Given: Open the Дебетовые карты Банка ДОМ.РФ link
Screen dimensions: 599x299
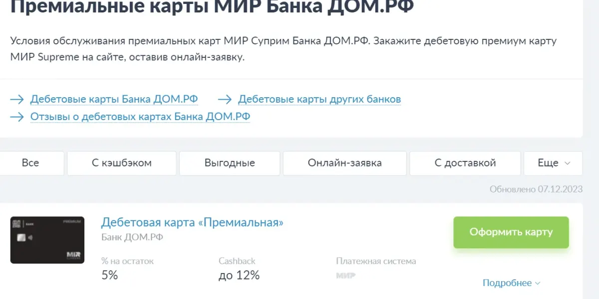Looking at the screenshot, I should click(114, 99).
